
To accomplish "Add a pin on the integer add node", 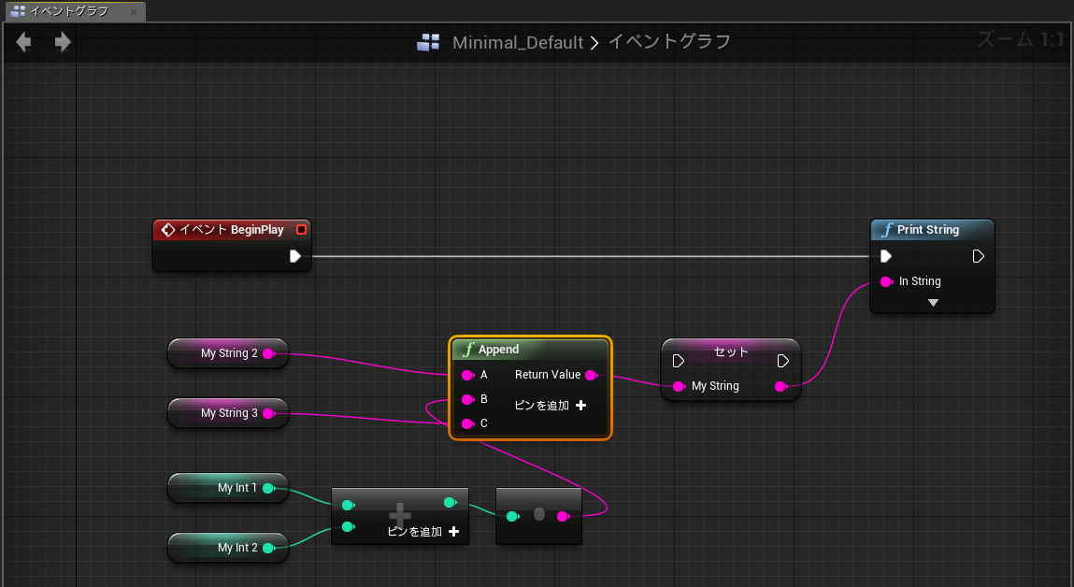I will point(422,532).
